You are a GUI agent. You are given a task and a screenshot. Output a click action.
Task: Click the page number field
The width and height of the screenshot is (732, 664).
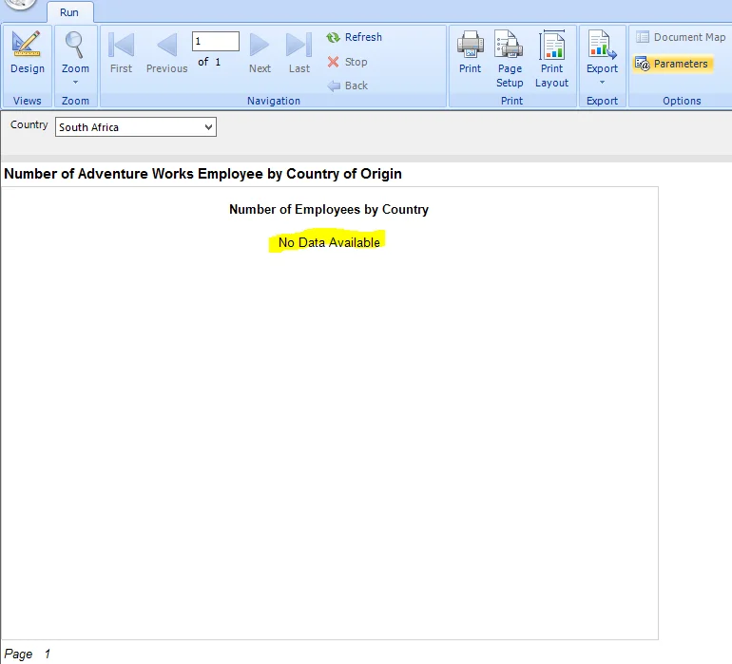(216, 41)
